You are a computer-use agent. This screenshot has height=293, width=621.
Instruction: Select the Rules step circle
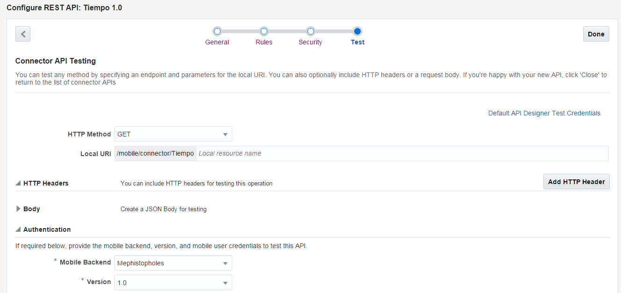(264, 31)
